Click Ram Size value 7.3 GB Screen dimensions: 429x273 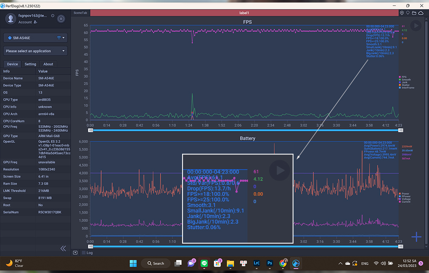coord(43,184)
